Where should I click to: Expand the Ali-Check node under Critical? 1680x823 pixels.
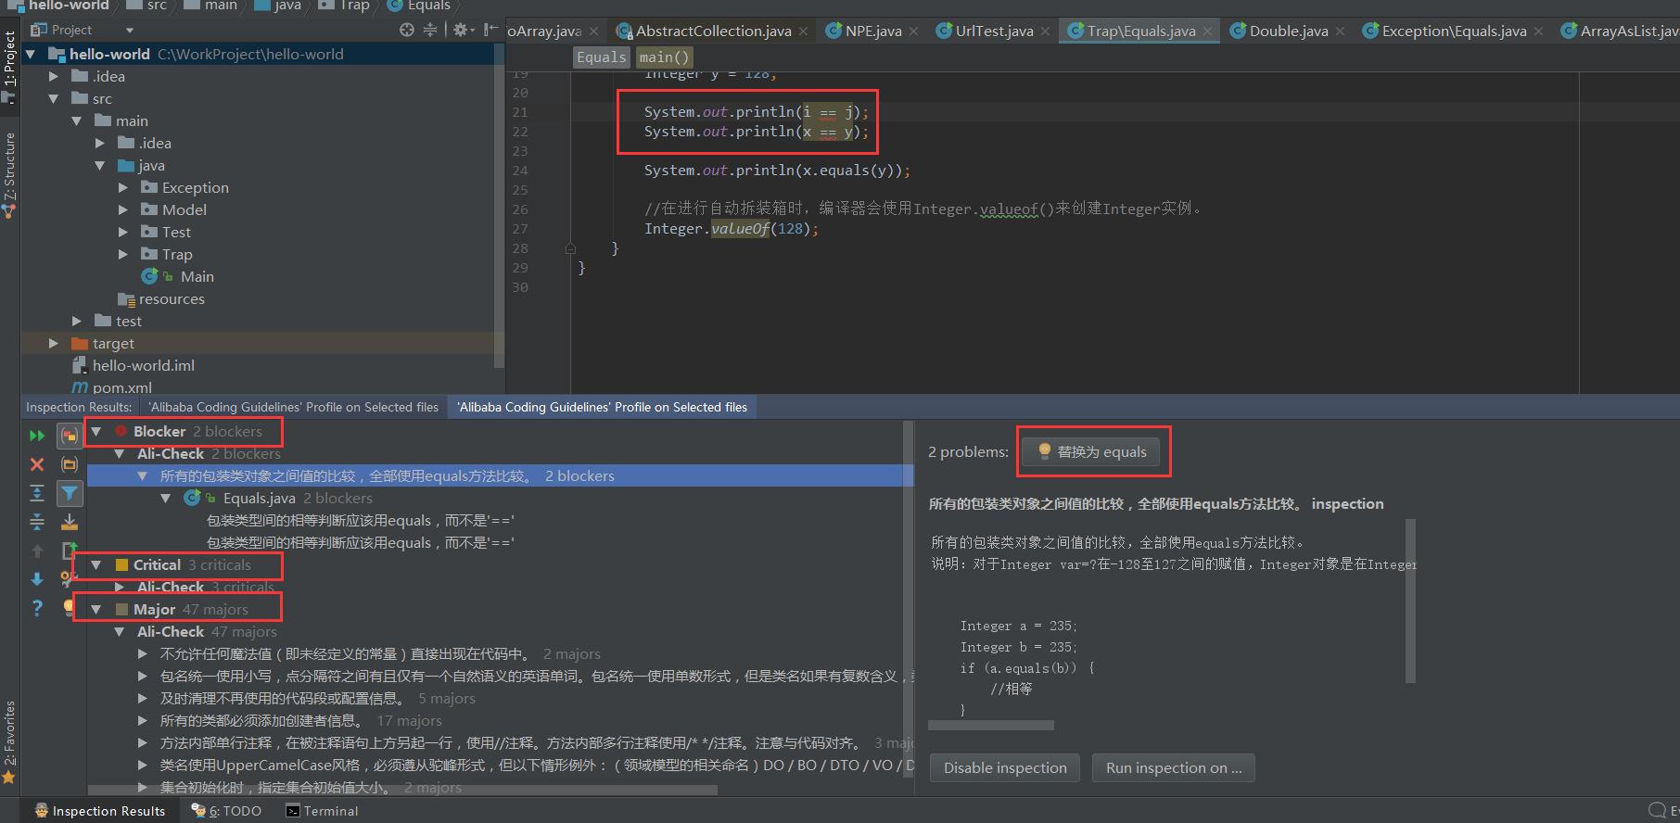click(120, 588)
